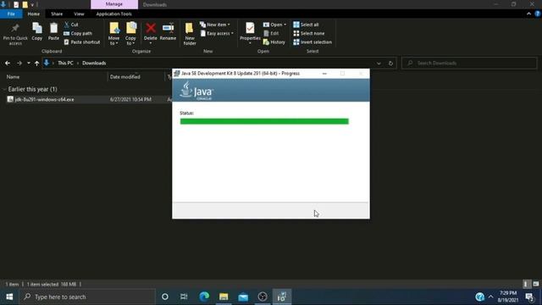Expand the New item dropdown
The image size is (542, 305).
pos(214,25)
